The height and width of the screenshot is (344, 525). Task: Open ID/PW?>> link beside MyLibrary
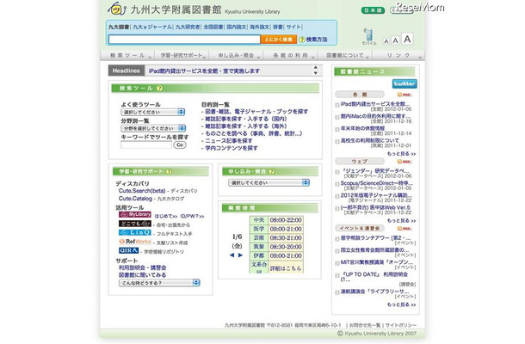click(x=192, y=217)
